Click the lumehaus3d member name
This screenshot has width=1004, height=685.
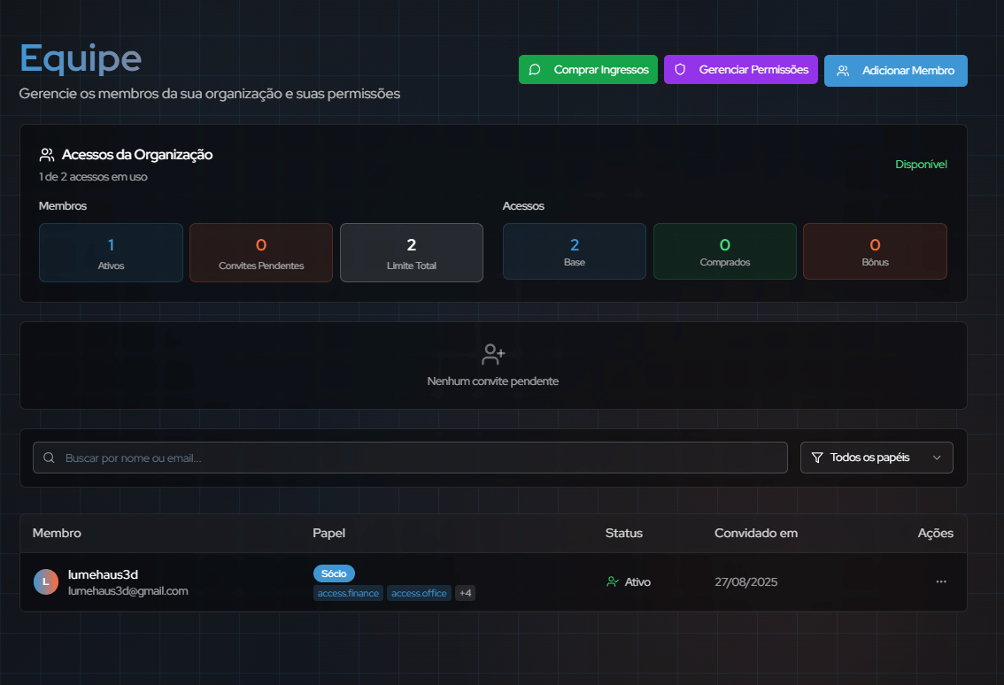(103, 575)
